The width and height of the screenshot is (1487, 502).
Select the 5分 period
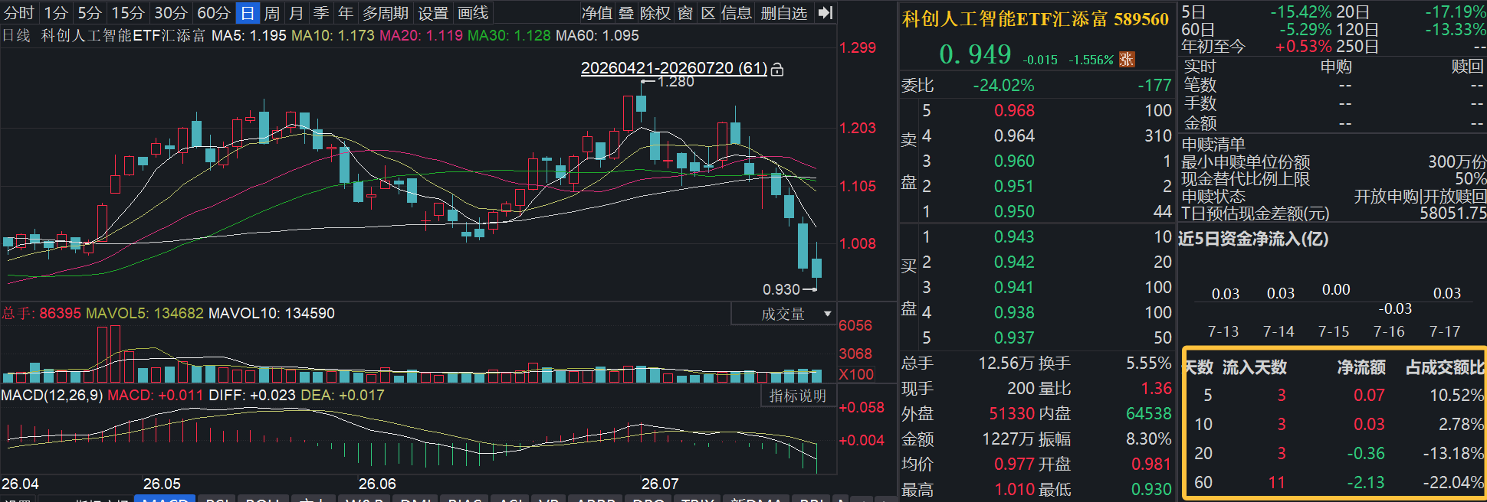point(90,13)
